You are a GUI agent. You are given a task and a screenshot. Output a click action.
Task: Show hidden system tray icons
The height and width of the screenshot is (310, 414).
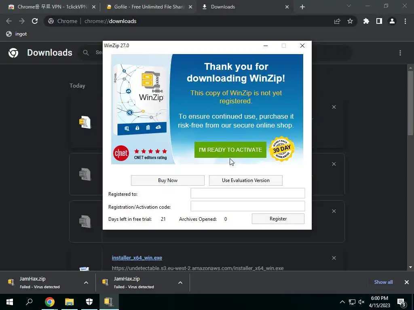click(x=342, y=302)
